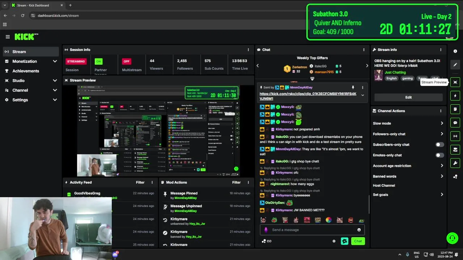
Task: Expand Set goals options
Action: coord(442,195)
